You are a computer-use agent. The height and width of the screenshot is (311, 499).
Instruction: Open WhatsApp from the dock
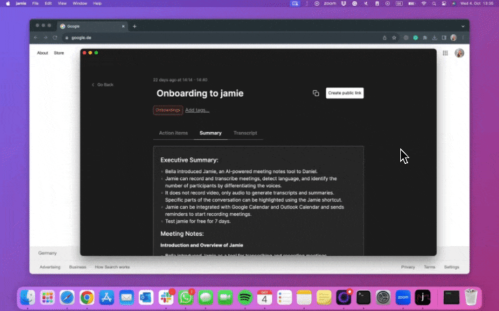[186, 297]
